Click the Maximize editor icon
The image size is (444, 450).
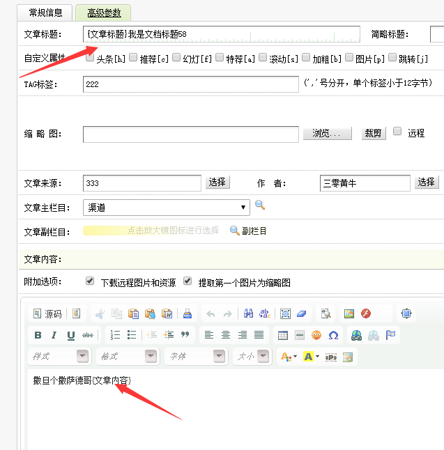(x=406, y=313)
